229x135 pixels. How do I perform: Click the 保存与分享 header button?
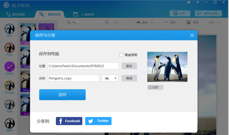coord(208,13)
